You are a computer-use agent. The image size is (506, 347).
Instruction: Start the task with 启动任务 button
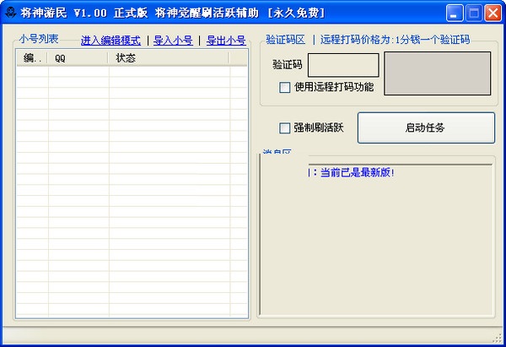tap(426, 127)
